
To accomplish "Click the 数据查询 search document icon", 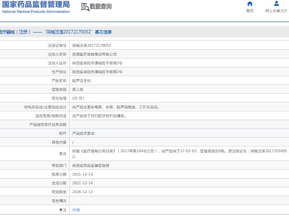I will pos(85,7).
